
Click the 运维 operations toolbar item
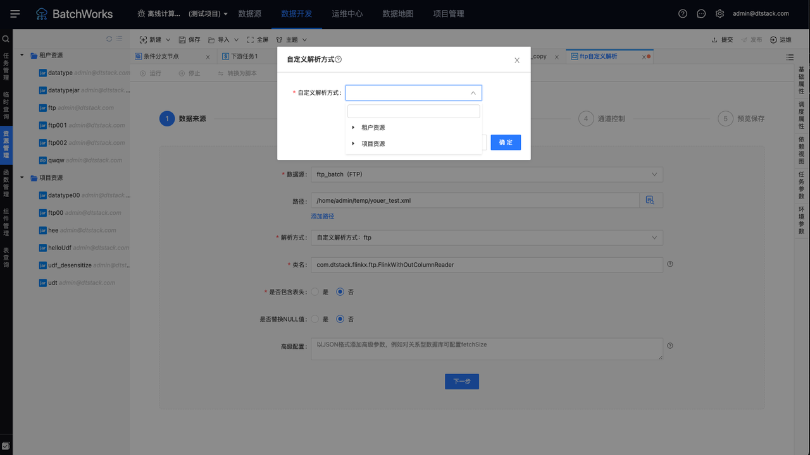781,40
